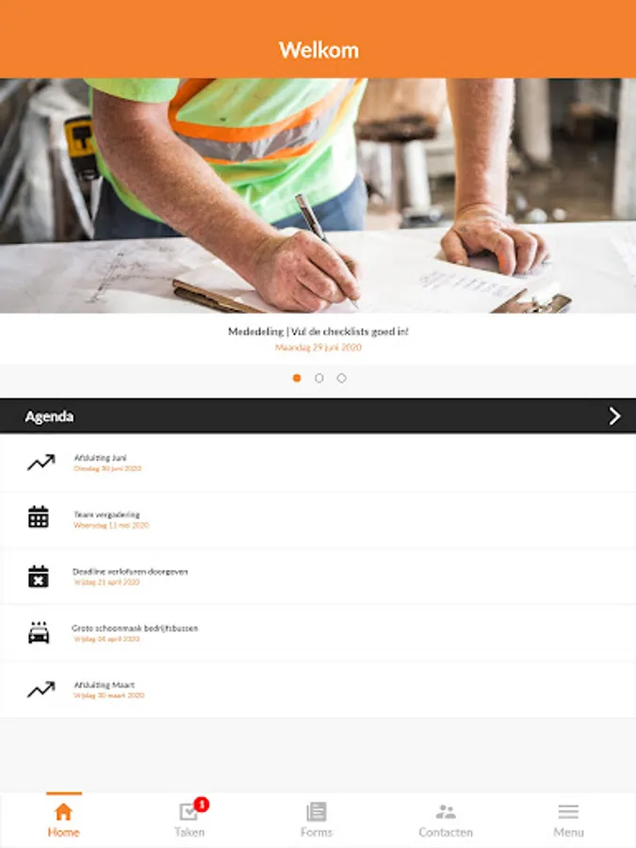Select the first carousel page dot

[x=297, y=378]
